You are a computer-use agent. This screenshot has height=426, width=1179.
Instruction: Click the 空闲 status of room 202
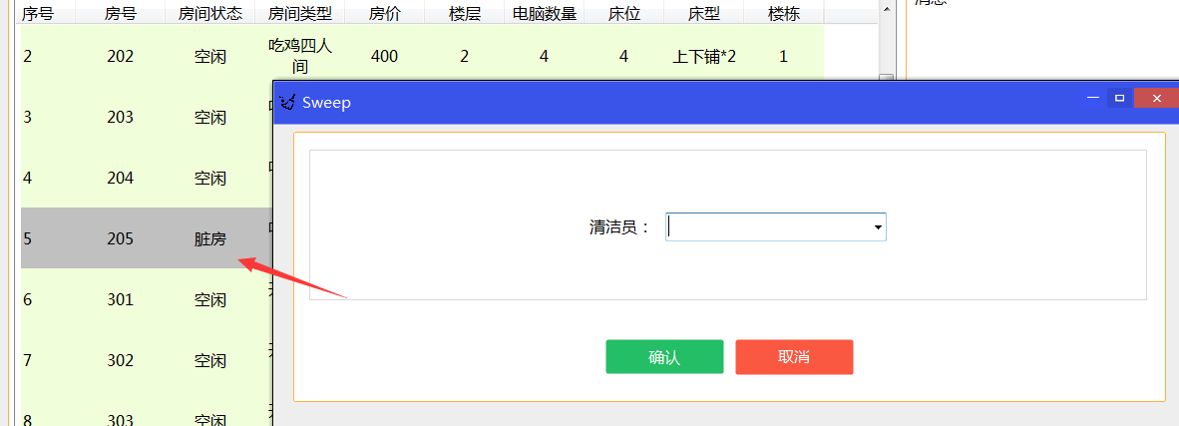(x=210, y=56)
